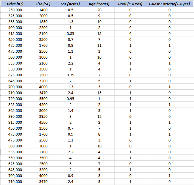This screenshot has height=185, width=194.
Task: Click the size cell 4500
Action: click(x=43, y=122)
